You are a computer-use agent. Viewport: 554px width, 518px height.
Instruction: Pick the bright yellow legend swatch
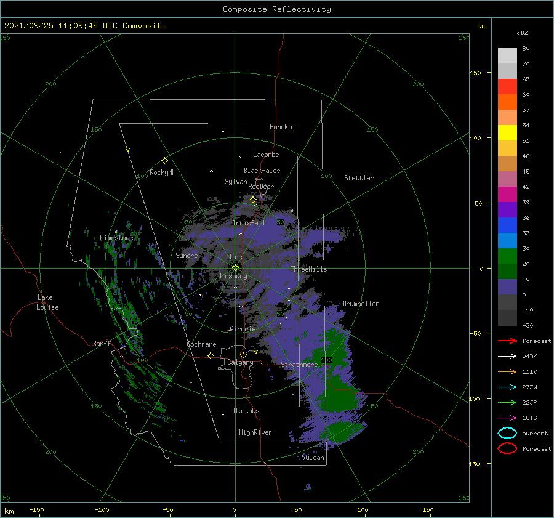tap(507, 133)
